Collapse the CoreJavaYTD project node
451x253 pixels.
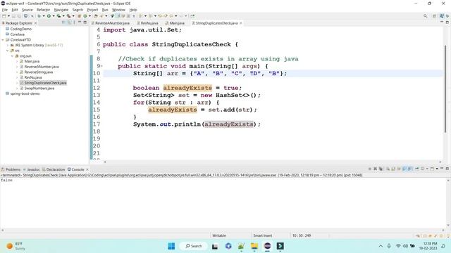pos(3,40)
